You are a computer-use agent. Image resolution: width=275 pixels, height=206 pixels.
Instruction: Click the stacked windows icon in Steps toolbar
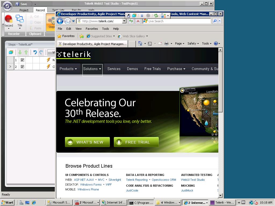pos(11,52)
